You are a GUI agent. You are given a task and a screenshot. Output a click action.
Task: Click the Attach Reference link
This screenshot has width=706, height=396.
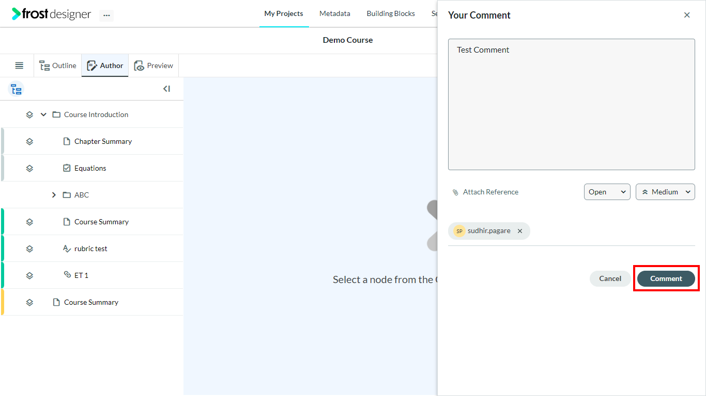tap(490, 192)
